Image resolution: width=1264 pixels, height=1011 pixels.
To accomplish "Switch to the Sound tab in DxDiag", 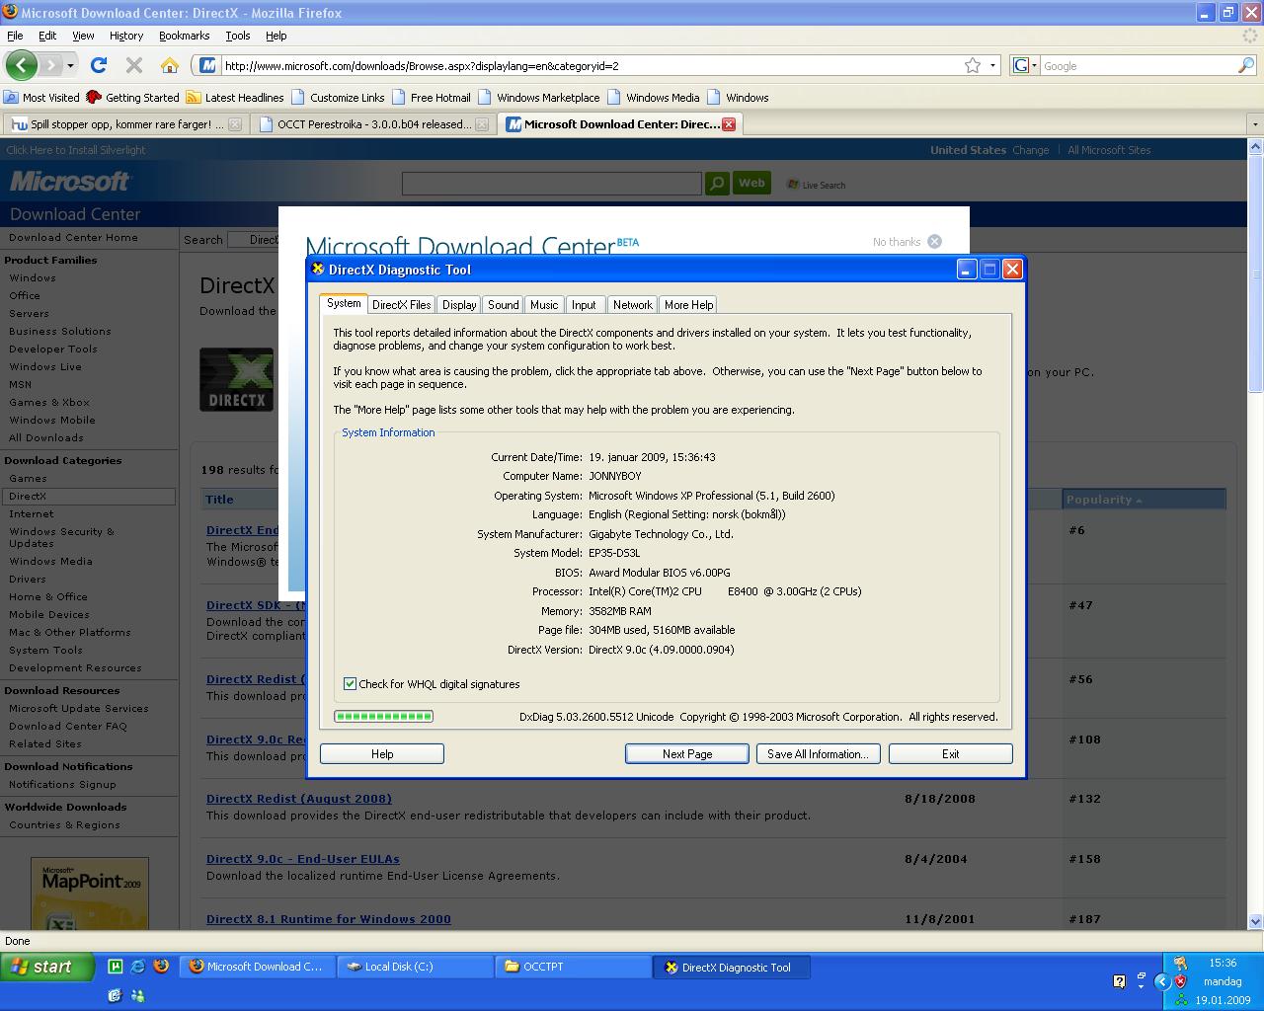I will (x=503, y=305).
